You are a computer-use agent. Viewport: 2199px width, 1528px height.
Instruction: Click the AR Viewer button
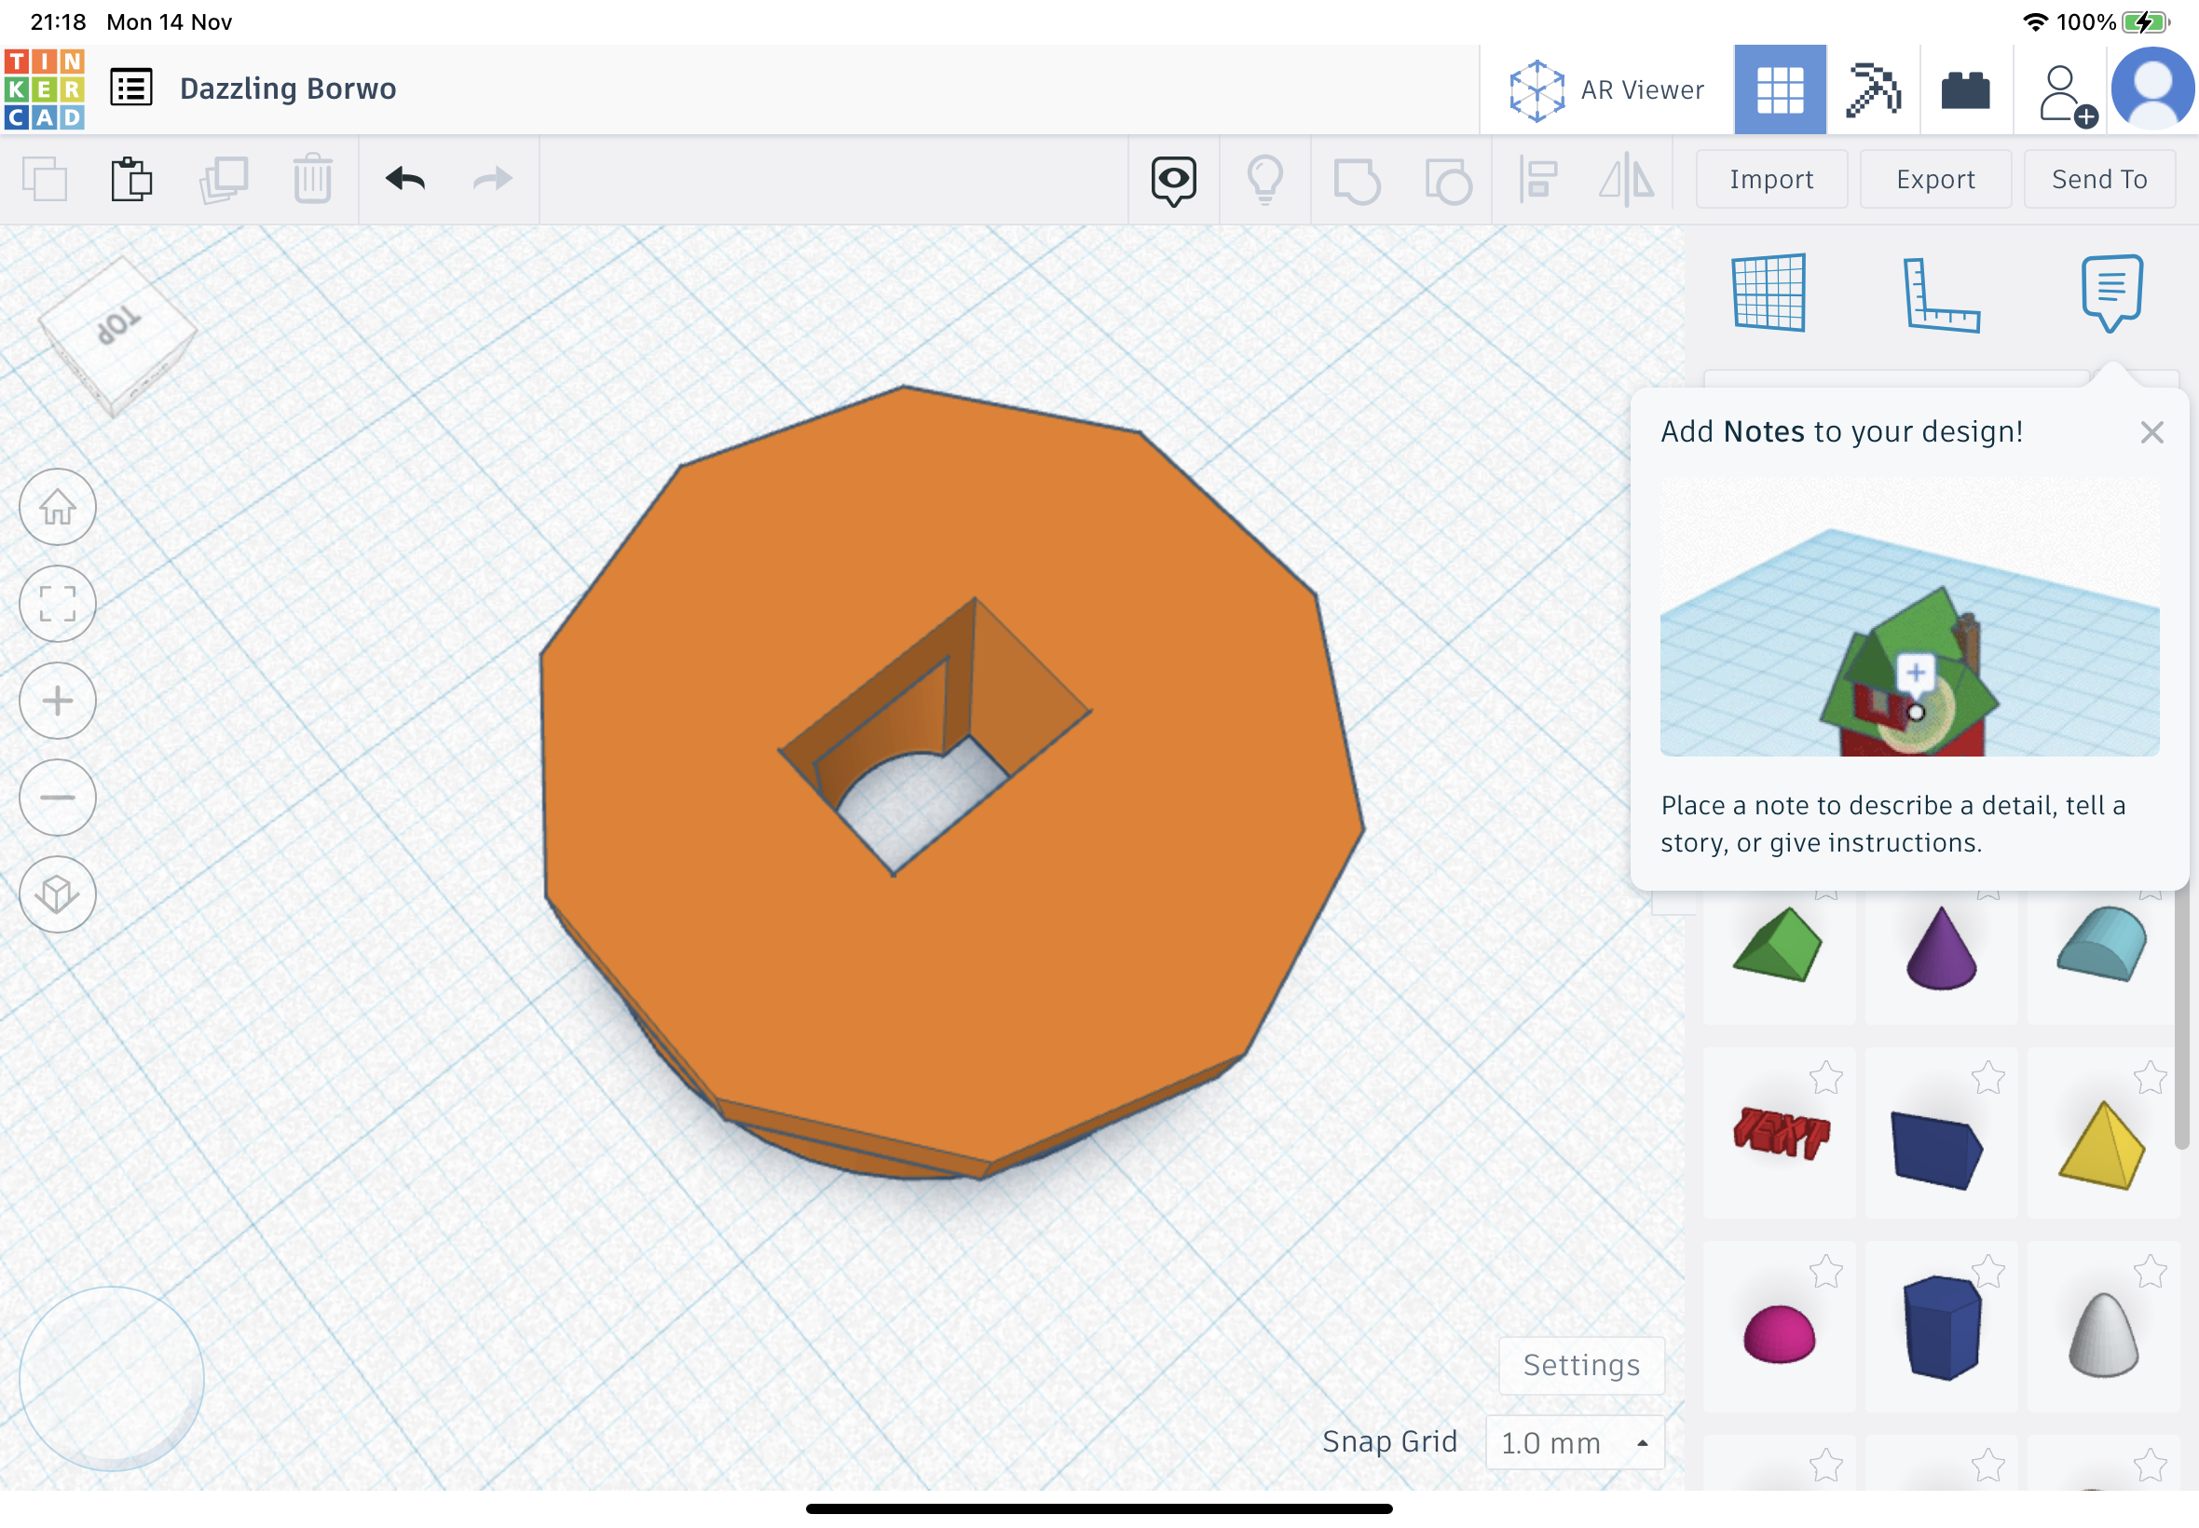1607,90
